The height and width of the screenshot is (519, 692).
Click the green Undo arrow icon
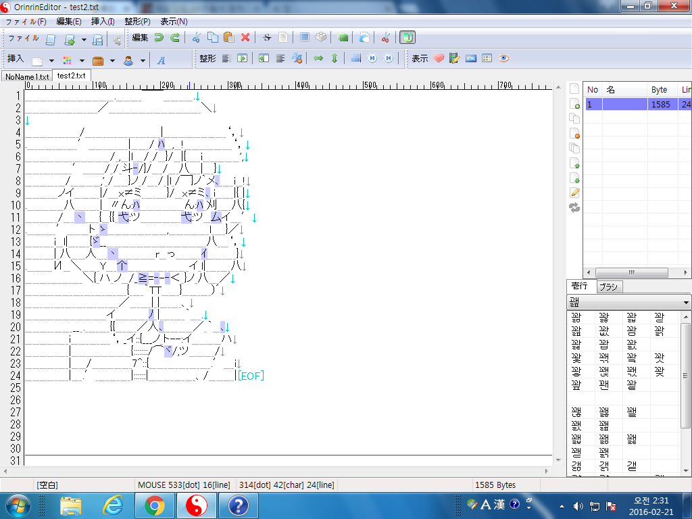(x=159, y=38)
